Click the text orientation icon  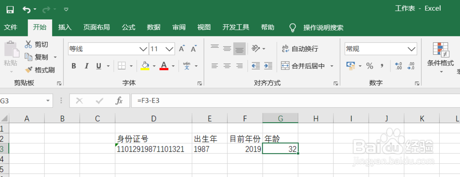(x=256, y=48)
